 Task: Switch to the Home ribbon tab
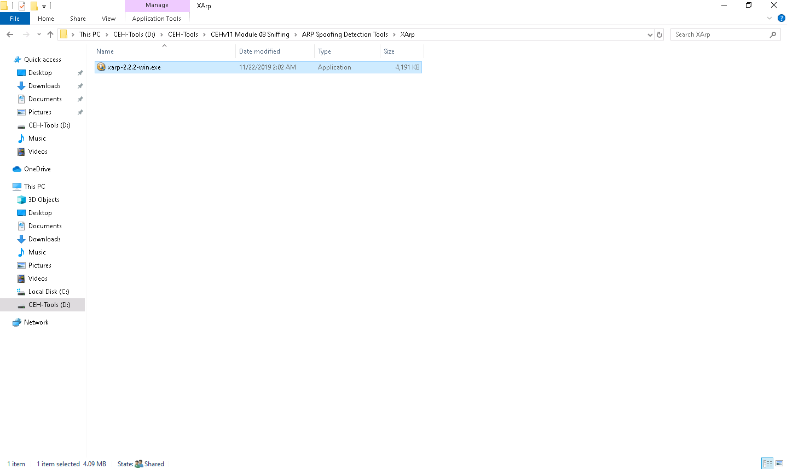click(x=46, y=19)
